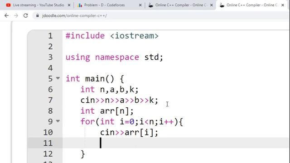Reload the JDoodle page
This screenshot has height=163, width=290.
25,16
